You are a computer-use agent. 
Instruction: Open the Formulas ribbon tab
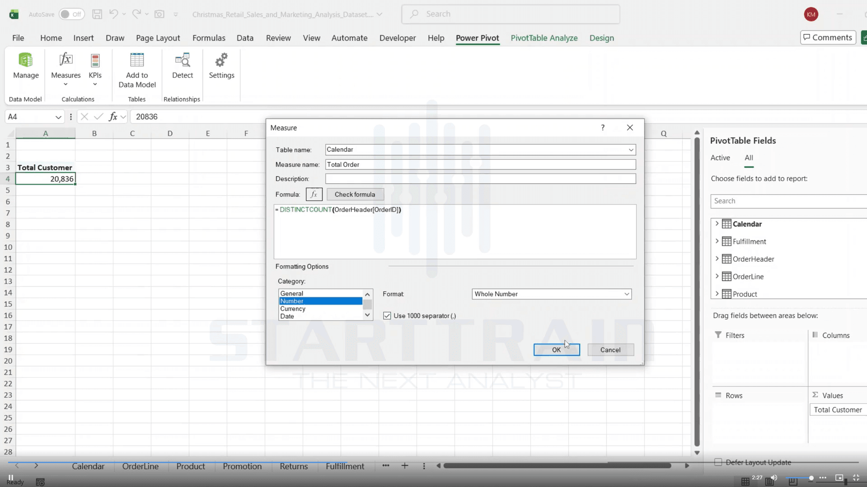pos(209,38)
